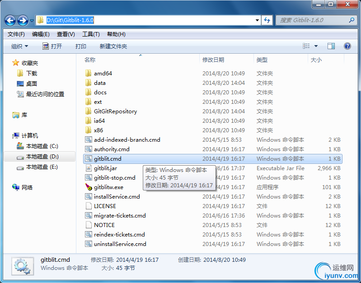This screenshot has height=283, width=361.
Task: Click the magnifier icon in the search box
Action: (x=352, y=20)
